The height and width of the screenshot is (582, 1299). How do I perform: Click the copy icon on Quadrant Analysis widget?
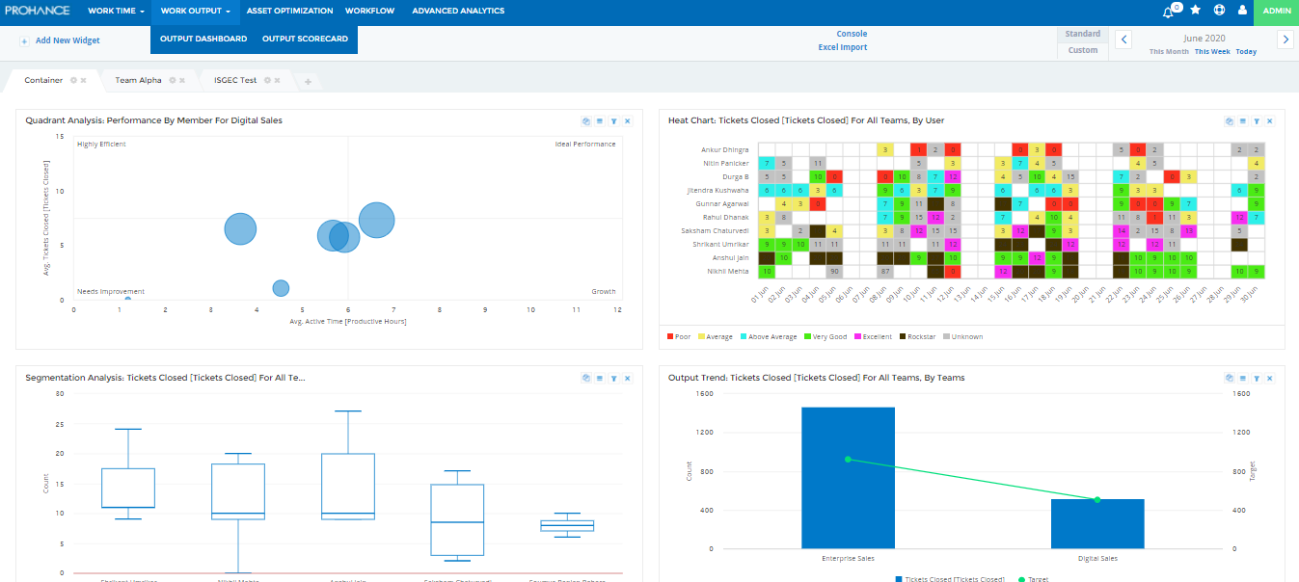[586, 120]
